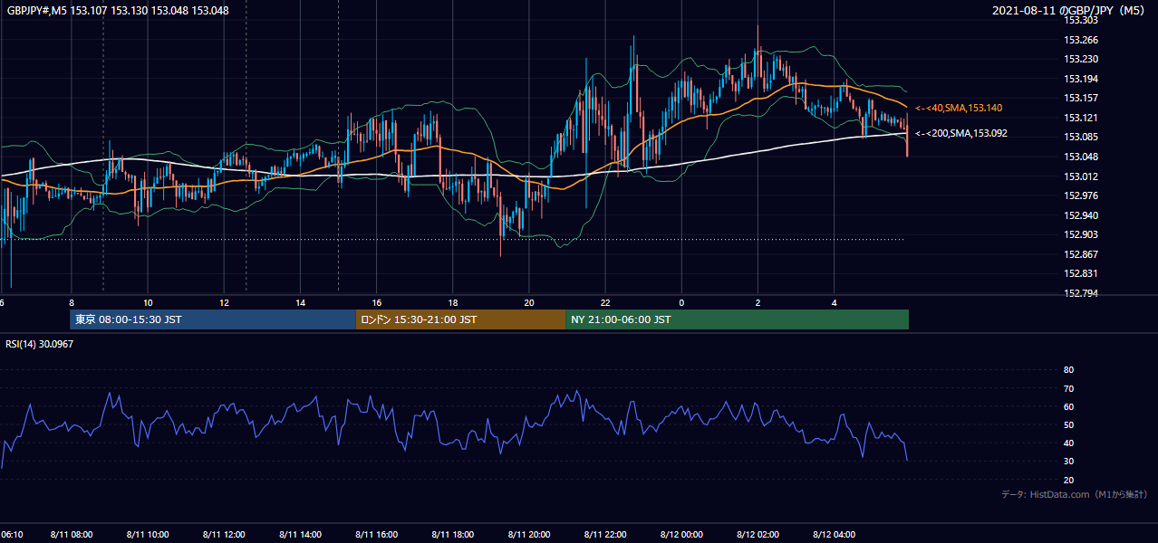1158x543 pixels.
Task: Click the 8/11 20:00 bottom time label
Action: coord(529,535)
